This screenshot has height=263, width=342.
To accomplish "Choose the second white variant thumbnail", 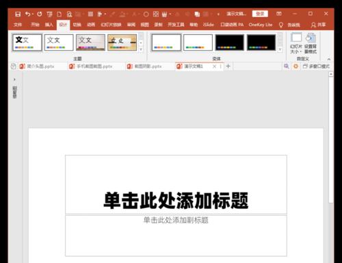I will pyautogui.click(x=198, y=42).
